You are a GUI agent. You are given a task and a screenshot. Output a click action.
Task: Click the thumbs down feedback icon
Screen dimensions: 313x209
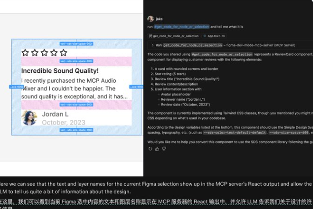pos(164,149)
